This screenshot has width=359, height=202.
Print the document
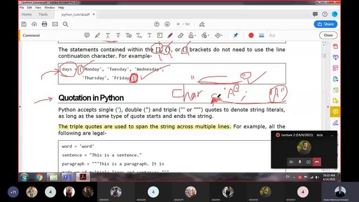click(x=44, y=24)
